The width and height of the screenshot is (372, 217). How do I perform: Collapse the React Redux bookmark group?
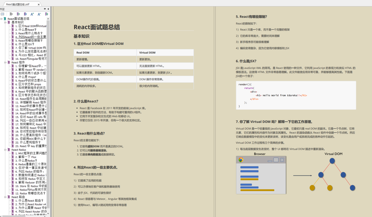(x=5, y=150)
